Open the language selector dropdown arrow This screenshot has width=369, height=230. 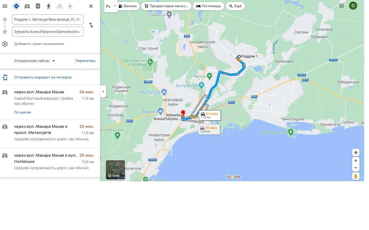(115, 6)
